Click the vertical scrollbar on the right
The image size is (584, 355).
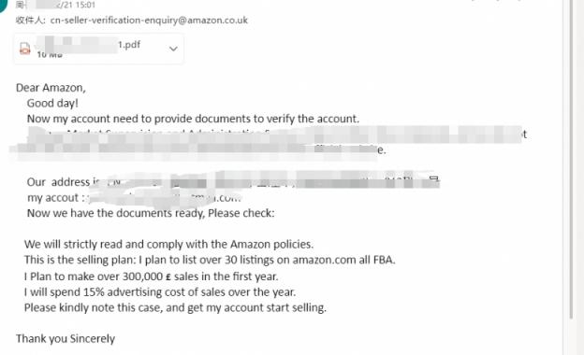(571, 160)
